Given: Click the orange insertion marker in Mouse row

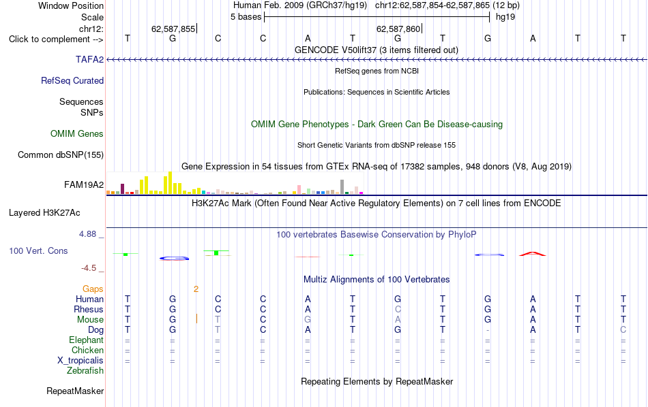Looking at the screenshot, I should click(x=196, y=319).
